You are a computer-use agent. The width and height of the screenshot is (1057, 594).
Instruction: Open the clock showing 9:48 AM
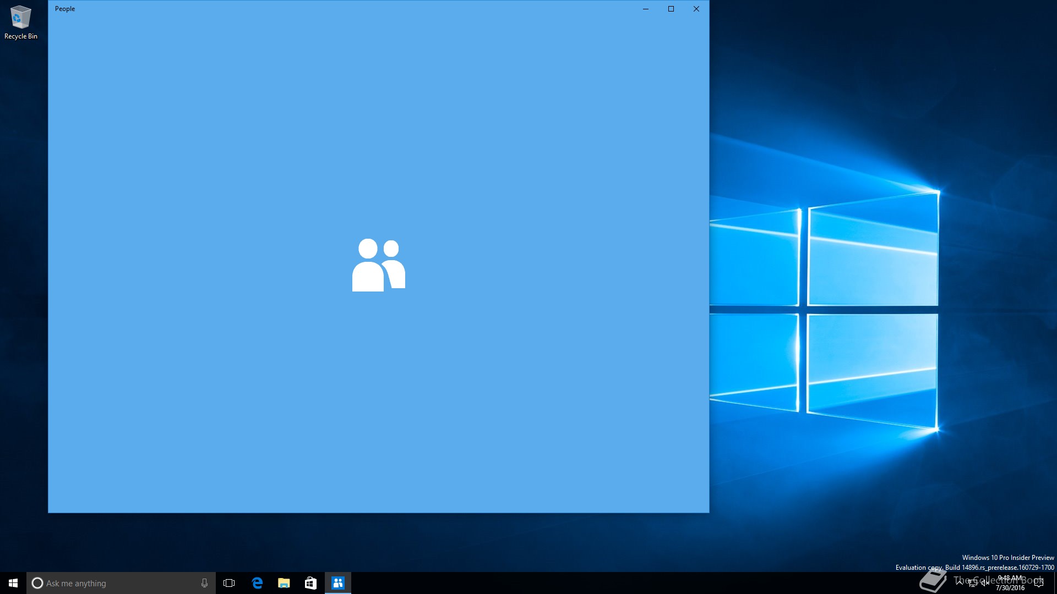pos(1010,583)
